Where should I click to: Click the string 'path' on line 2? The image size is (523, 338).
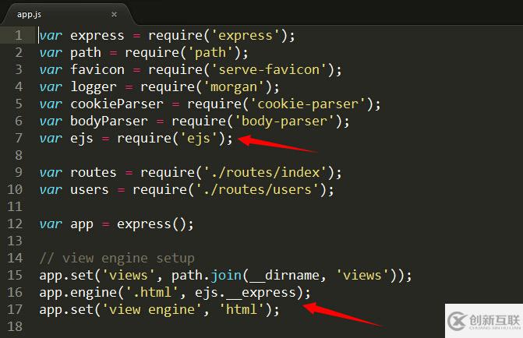pyautogui.click(x=210, y=52)
